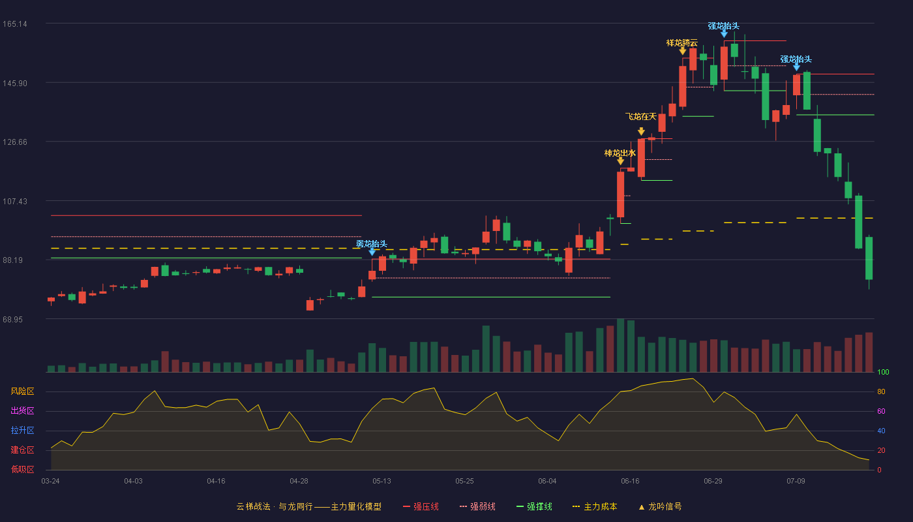Toggle the 强压线 legend series

click(421, 506)
